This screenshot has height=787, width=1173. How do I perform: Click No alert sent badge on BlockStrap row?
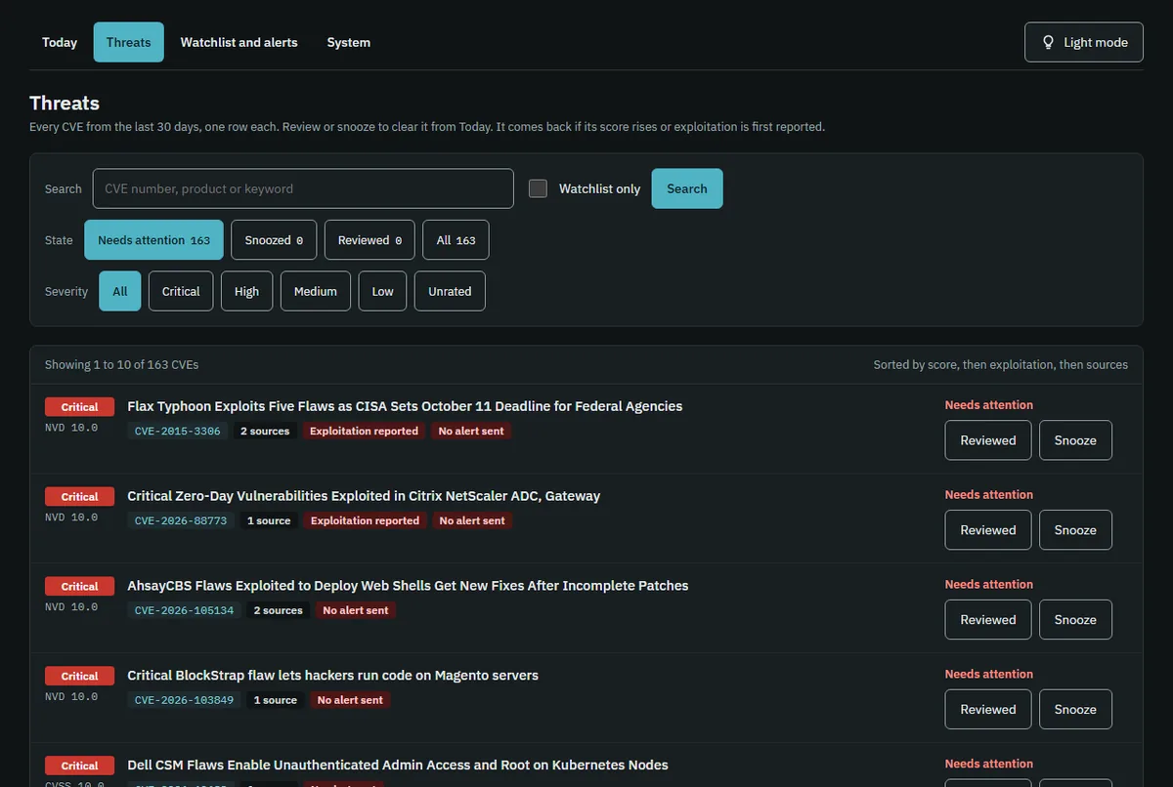(350, 700)
